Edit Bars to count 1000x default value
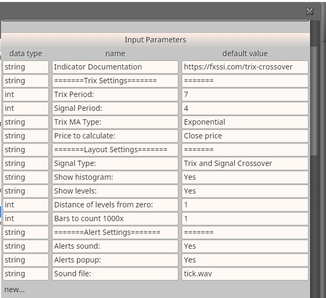This screenshot has width=326, height=298. (x=245, y=218)
